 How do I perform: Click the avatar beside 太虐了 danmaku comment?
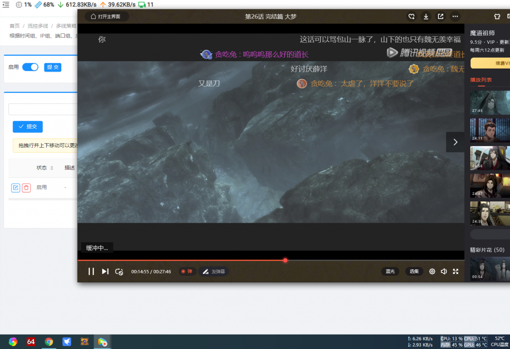302,84
